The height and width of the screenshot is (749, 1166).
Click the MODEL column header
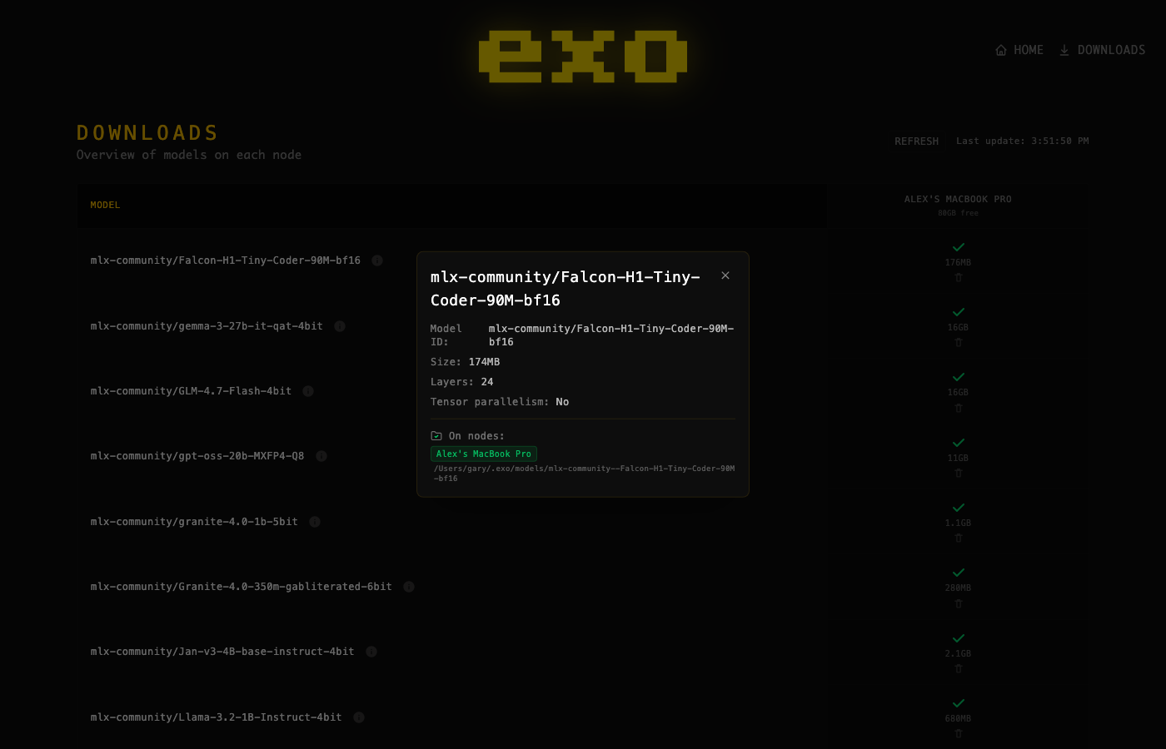point(105,205)
